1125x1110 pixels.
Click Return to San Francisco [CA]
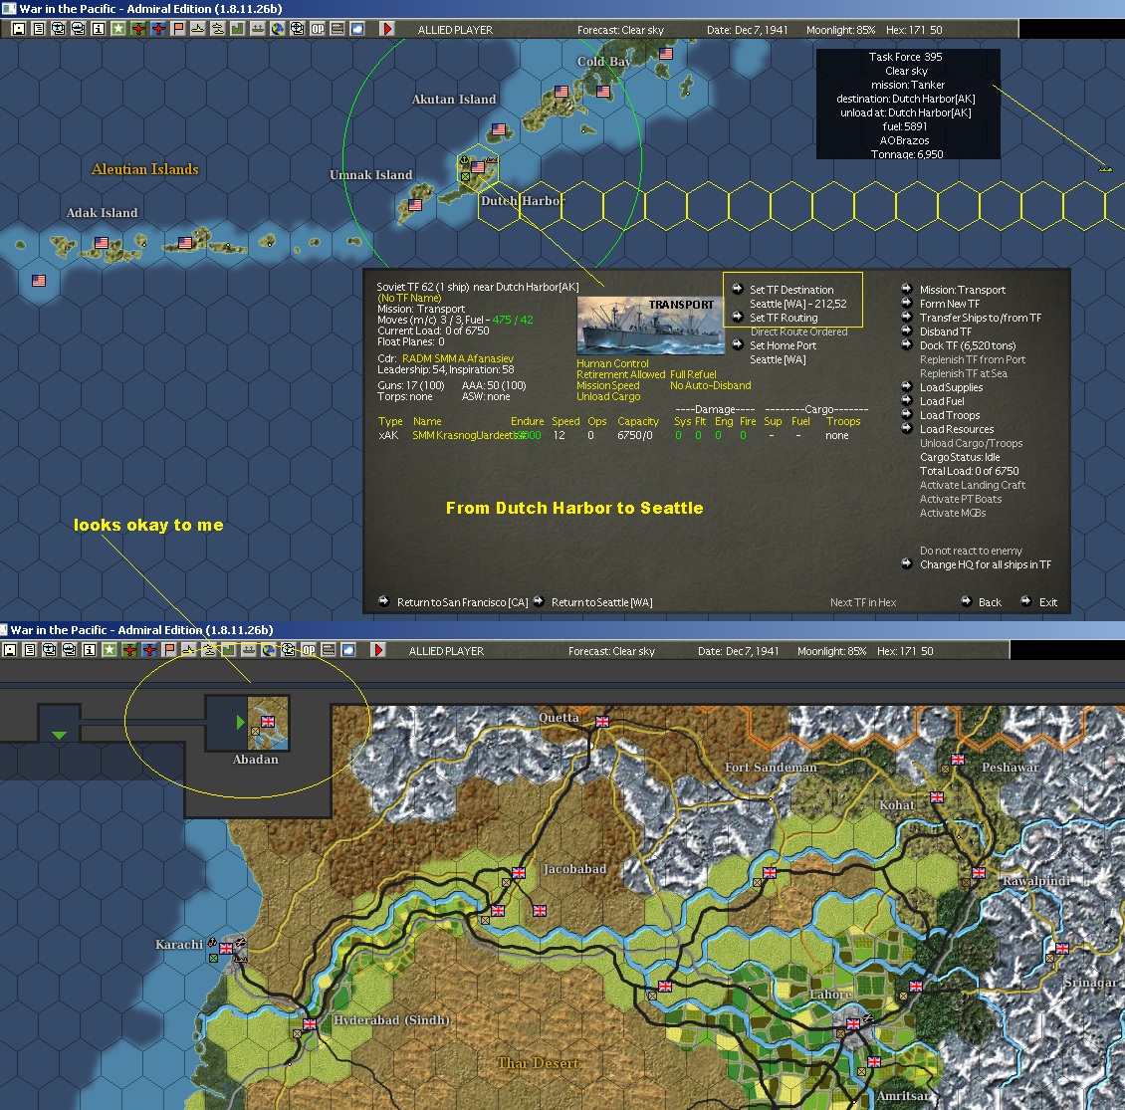coord(463,602)
